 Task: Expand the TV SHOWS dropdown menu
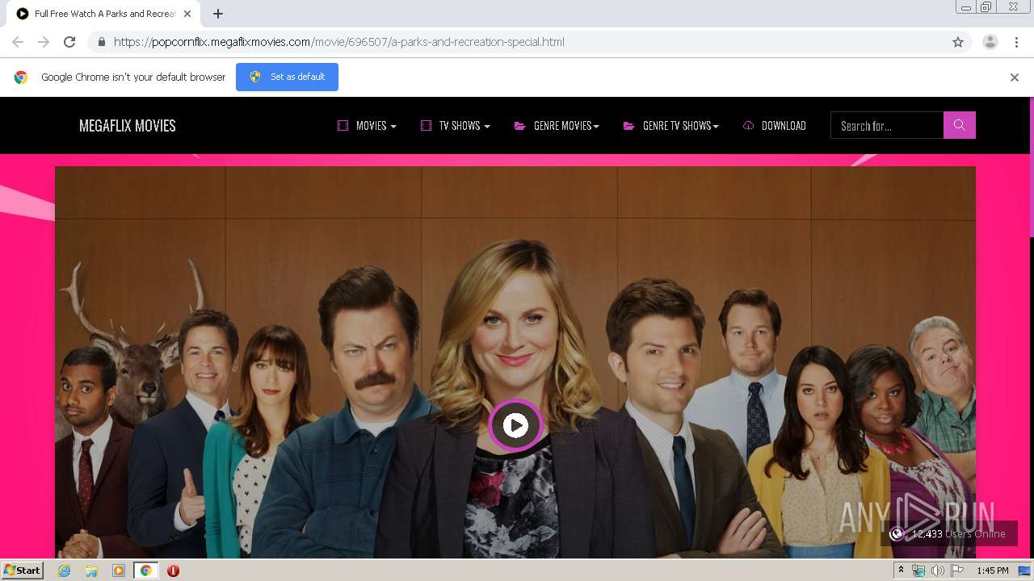(x=456, y=126)
